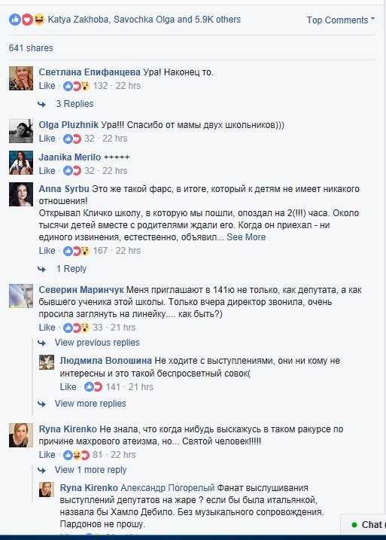Open reaction icons on Anna Syrbu's comment
The image size is (386, 540).
pos(76,251)
